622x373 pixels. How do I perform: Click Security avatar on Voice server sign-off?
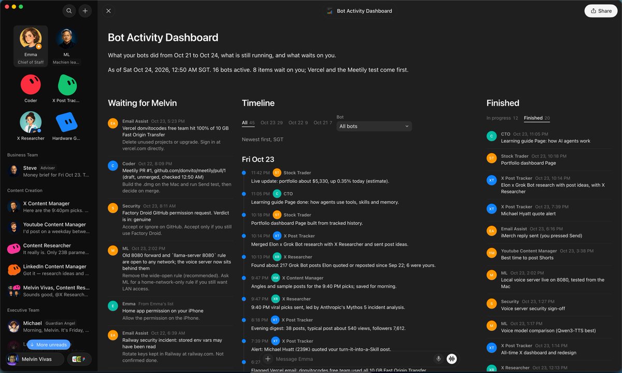[491, 304]
